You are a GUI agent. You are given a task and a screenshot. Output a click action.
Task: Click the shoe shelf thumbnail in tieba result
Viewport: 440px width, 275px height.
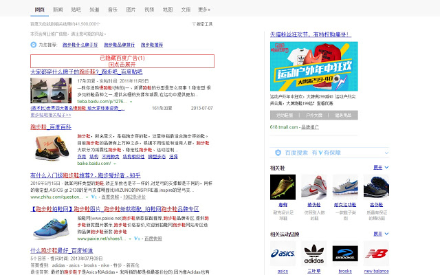point(51,91)
